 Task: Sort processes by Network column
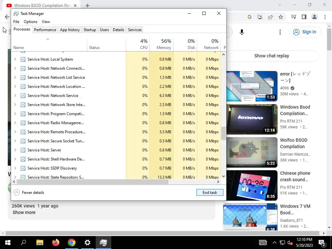[x=209, y=44]
